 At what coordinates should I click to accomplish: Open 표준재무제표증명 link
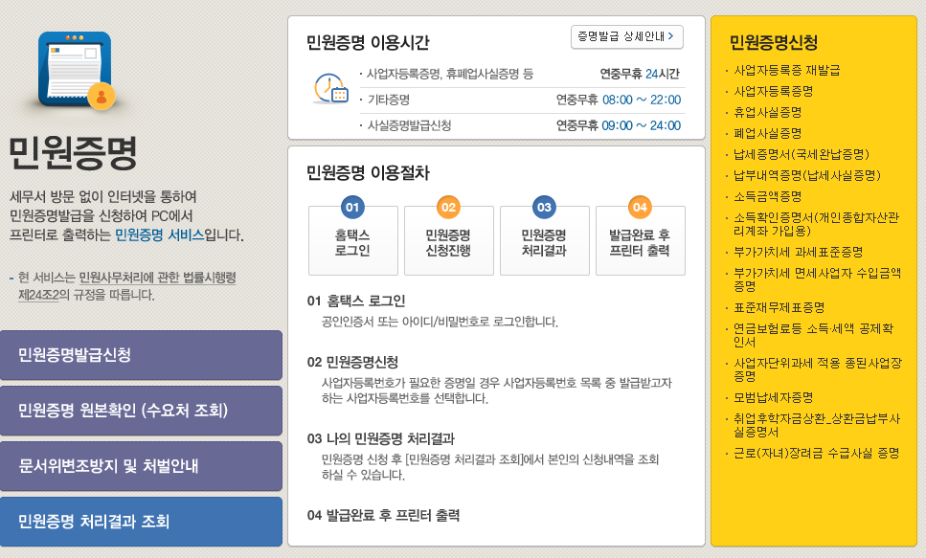(779, 307)
